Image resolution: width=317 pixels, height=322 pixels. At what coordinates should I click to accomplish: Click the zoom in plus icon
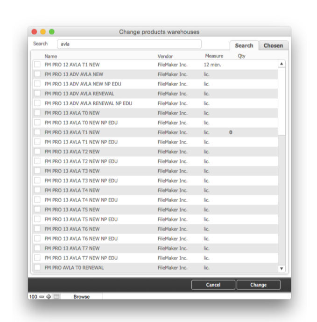(x=49, y=297)
